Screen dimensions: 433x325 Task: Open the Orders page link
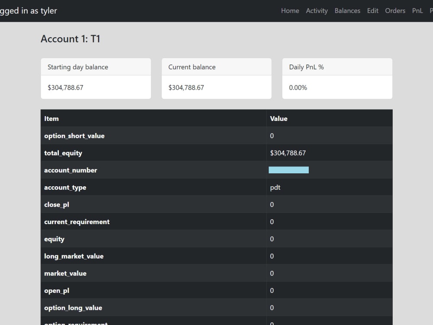[395, 11]
